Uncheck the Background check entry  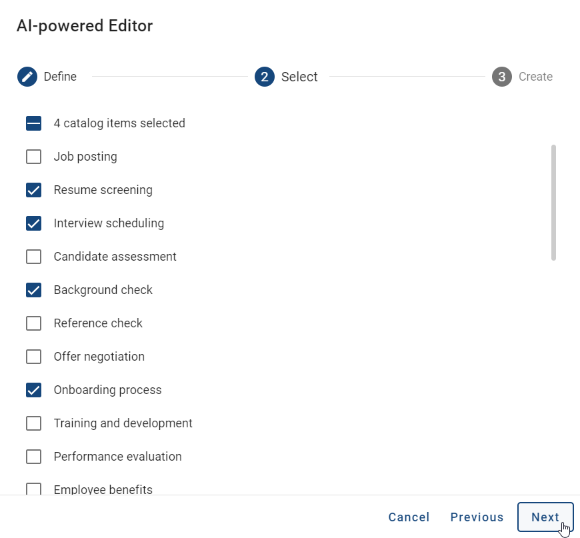[x=33, y=290]
